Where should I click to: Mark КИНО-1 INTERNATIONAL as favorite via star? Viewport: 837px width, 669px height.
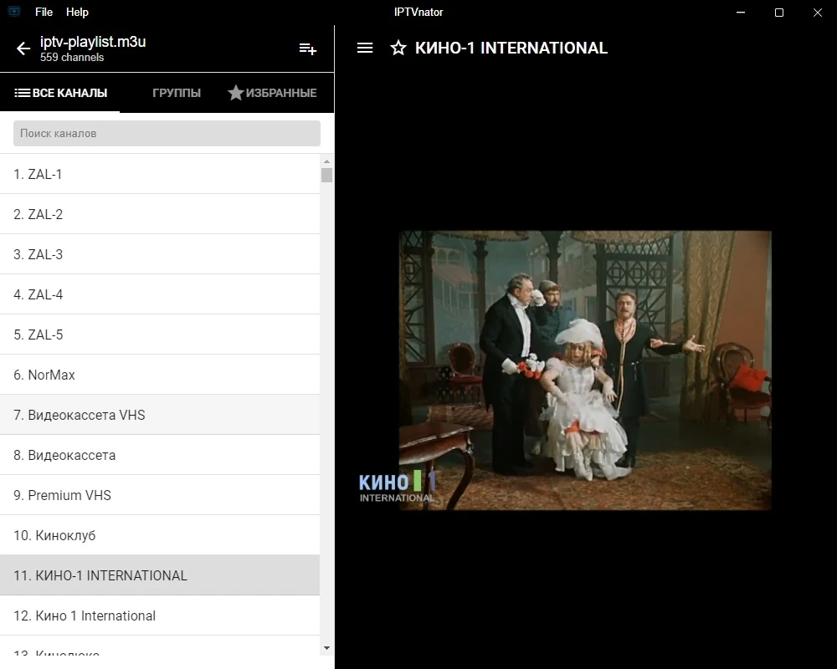[398, 48]
